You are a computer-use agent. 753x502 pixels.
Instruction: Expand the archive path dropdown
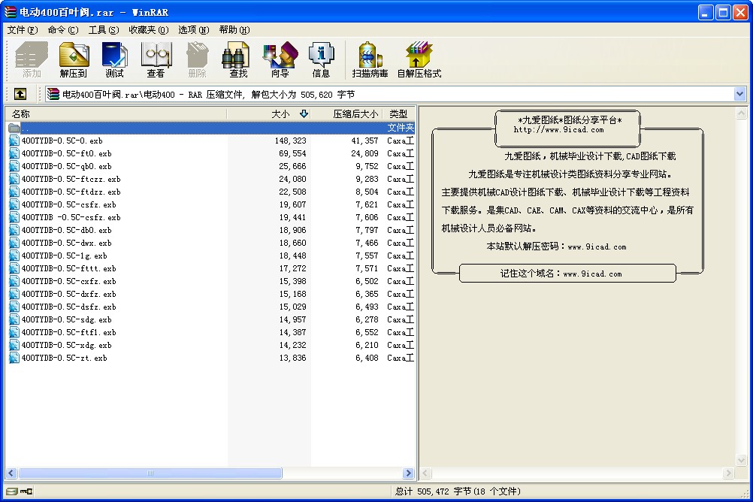pos(739,94)
